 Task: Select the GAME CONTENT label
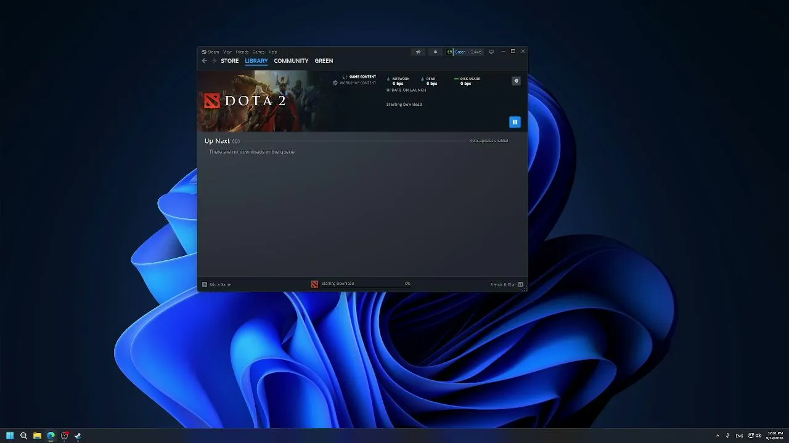[x=362, y=77]
